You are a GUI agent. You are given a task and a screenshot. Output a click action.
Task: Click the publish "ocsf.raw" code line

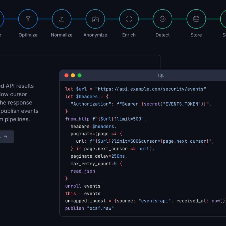90,208
